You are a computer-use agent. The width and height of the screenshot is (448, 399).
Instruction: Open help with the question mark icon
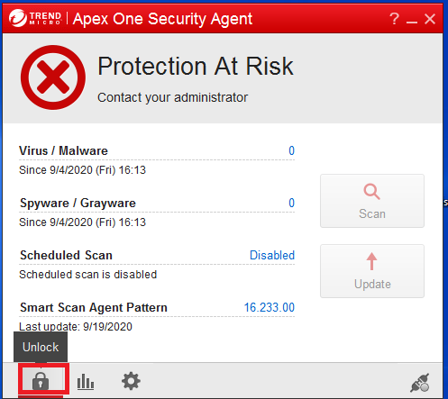click(394, 19)
